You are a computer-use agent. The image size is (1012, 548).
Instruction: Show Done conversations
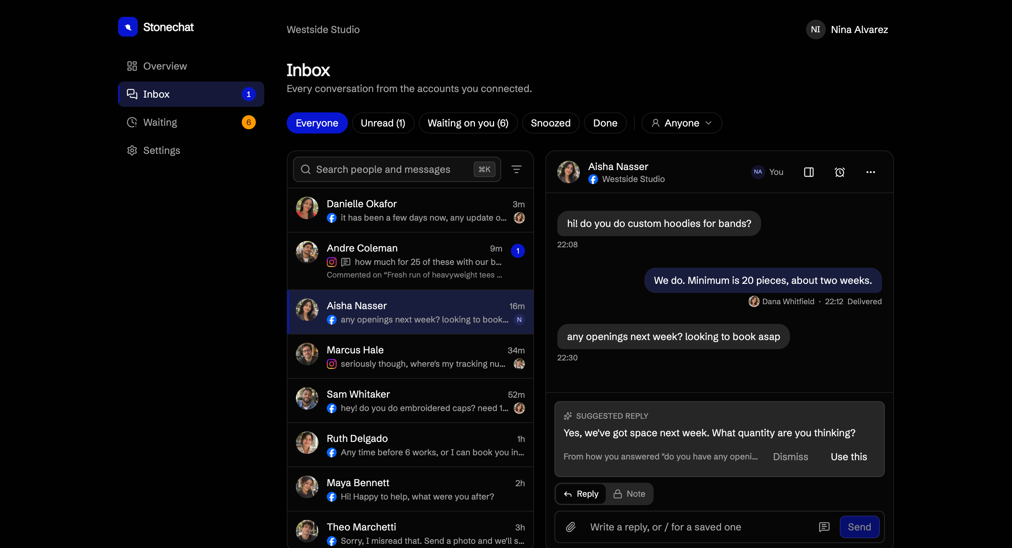(605, 123)
